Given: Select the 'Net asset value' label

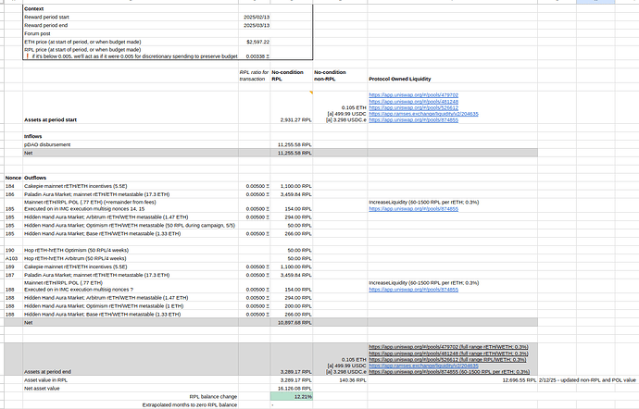Looking at the screenshot, I should coord(131,389).
